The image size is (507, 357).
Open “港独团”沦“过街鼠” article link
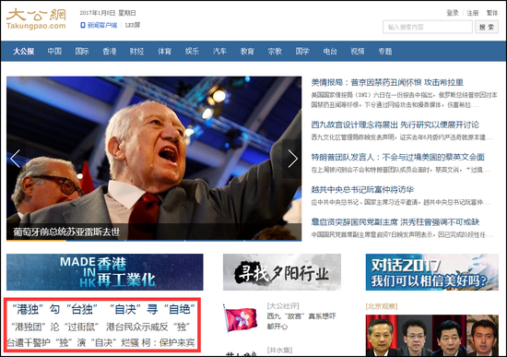[55, 327]
